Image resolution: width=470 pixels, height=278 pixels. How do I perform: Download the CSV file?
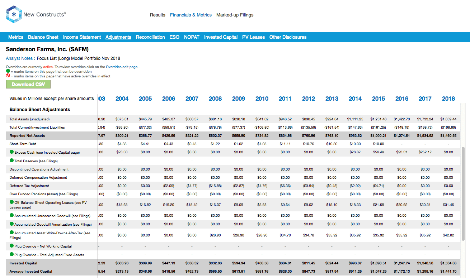coord(28,84)
